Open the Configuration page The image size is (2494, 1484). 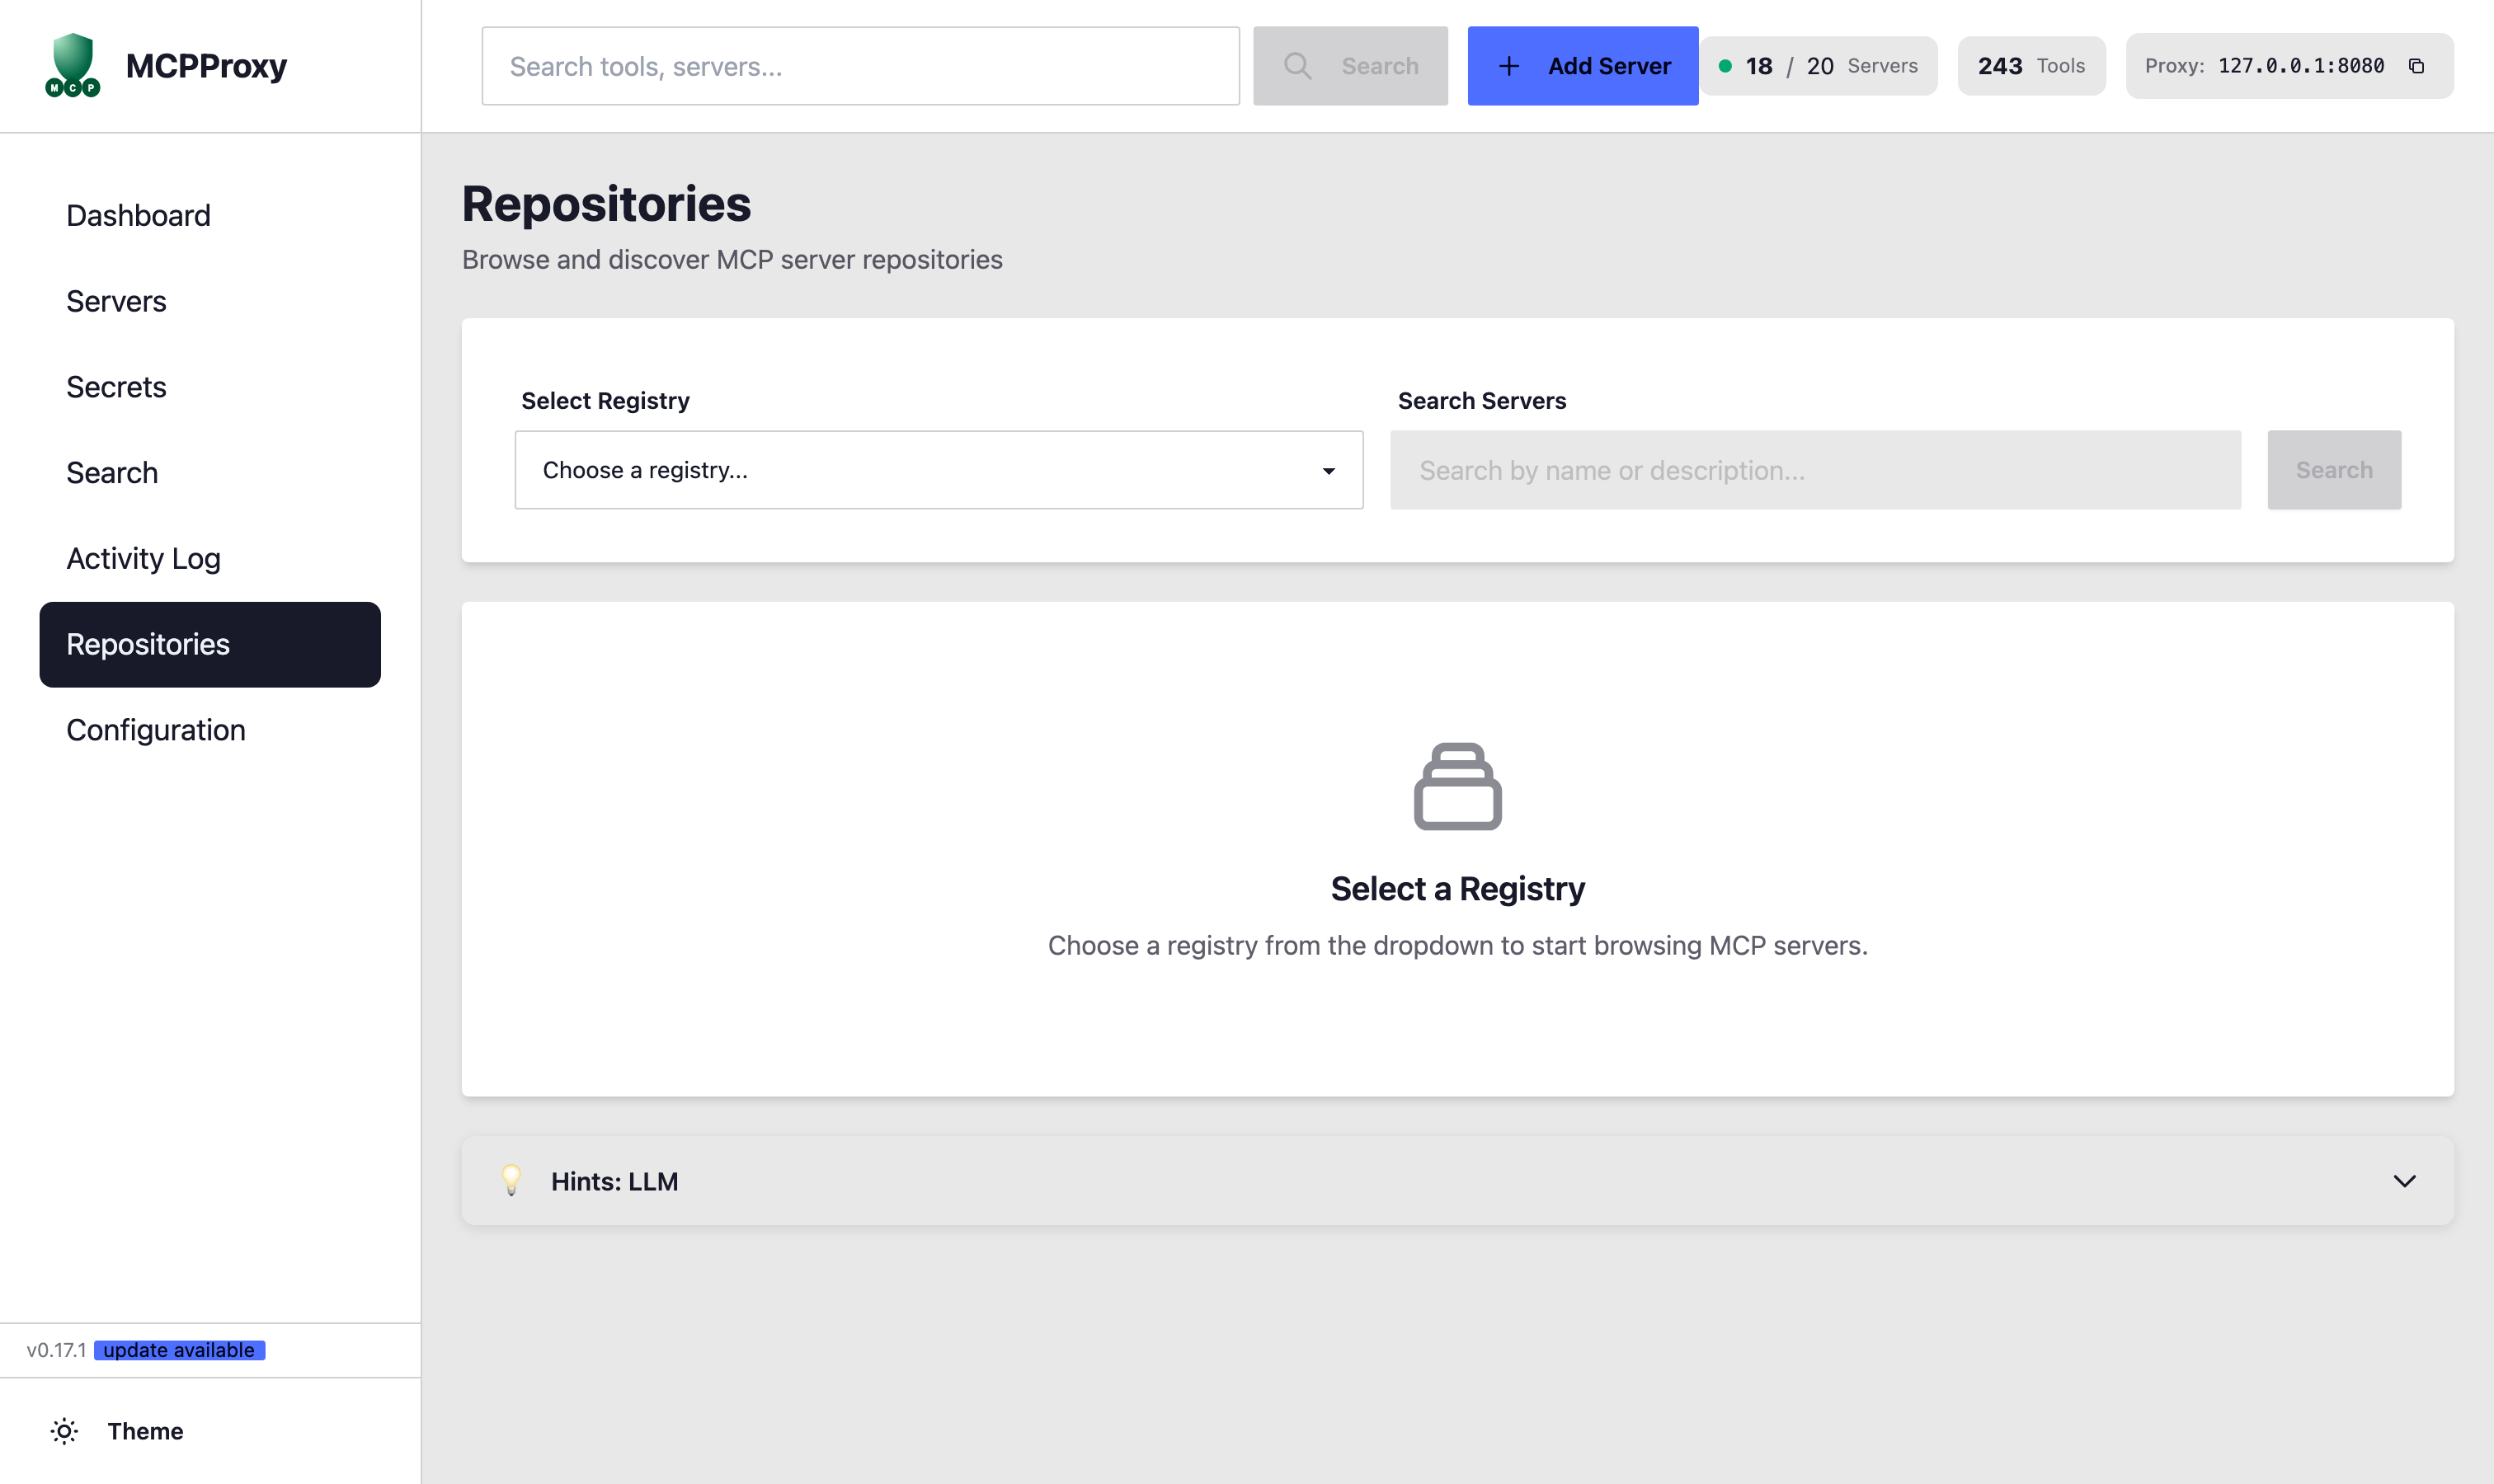click(x=156, y=729)
